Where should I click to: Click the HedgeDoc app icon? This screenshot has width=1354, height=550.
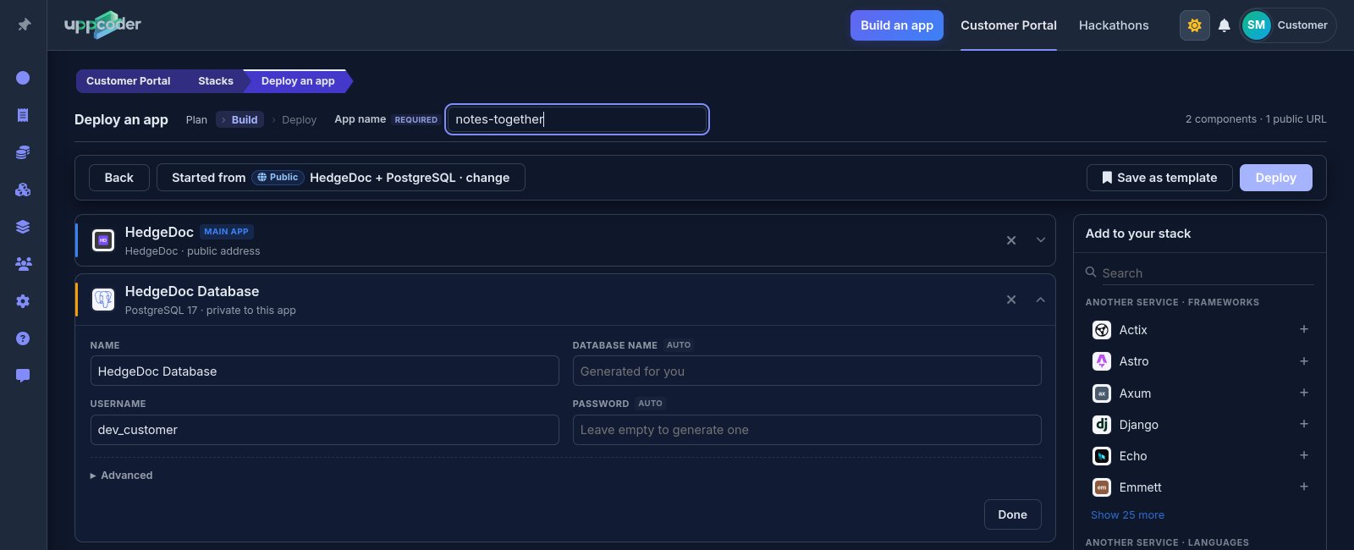(103, 240)
